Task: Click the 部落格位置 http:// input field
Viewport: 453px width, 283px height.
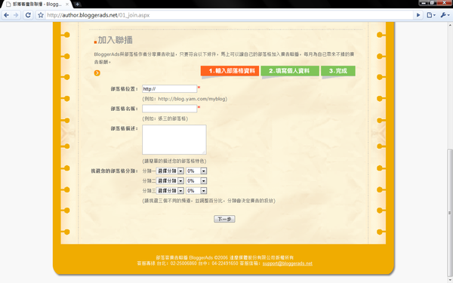Action: pos(170,88)
